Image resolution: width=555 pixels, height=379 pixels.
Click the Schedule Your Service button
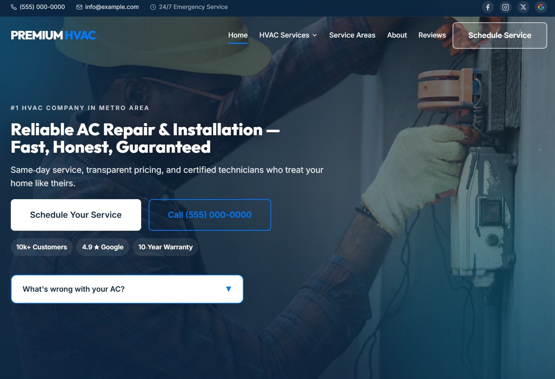tap(76, 215)
